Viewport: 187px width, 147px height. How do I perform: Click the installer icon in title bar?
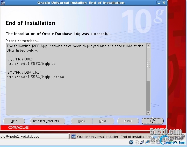click(x=3, y=3)
